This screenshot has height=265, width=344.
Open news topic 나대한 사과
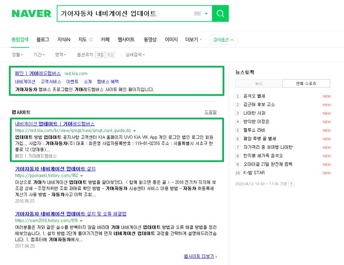[x=254, y=113]
